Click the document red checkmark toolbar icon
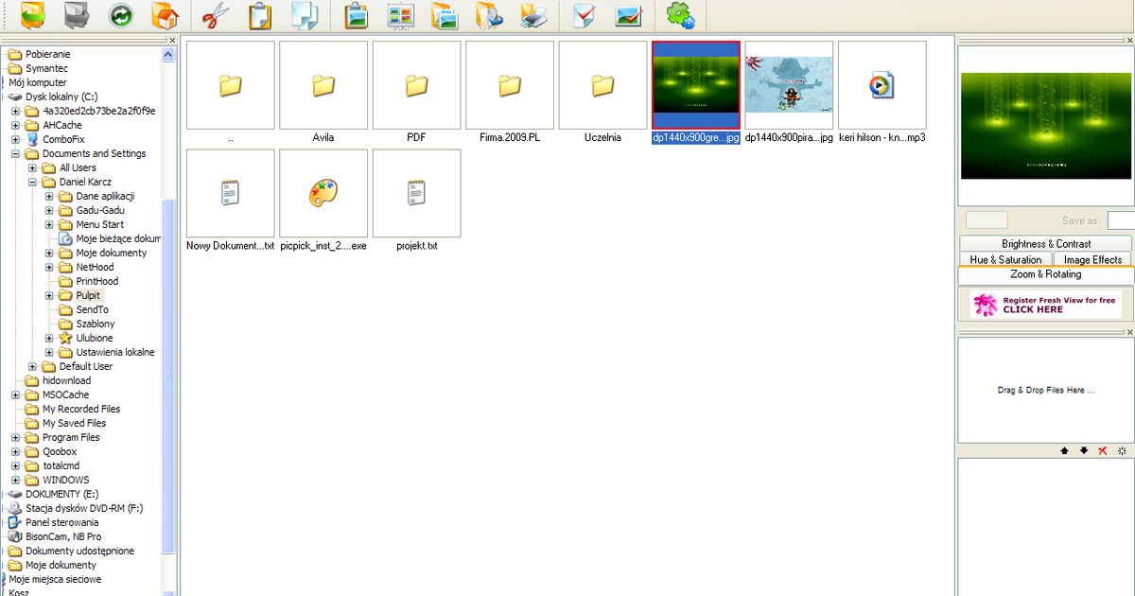Image resolution: width=1135 pixels, height=596 pixels. 585,15
